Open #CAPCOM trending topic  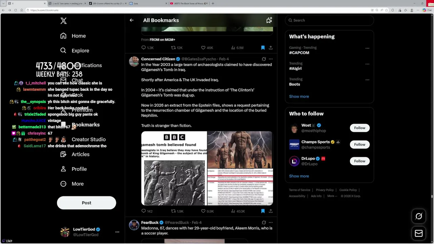(299, 53)
